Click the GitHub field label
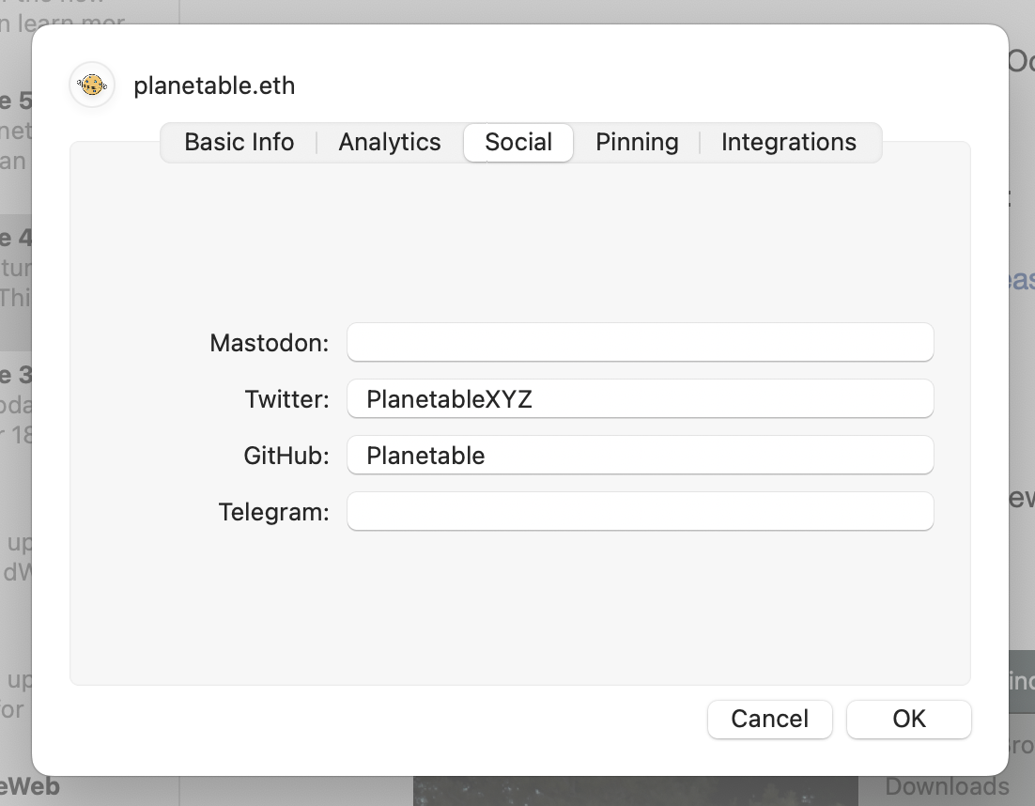 (286, 456)
